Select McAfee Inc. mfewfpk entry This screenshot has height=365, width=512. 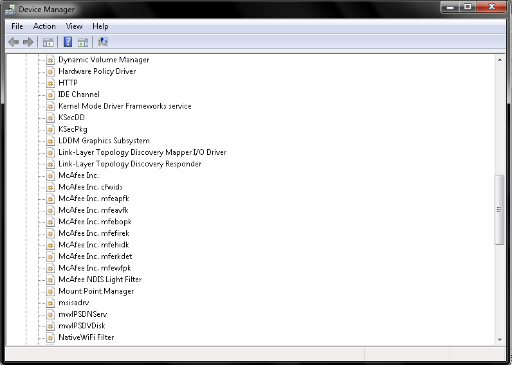pos(95,268)
